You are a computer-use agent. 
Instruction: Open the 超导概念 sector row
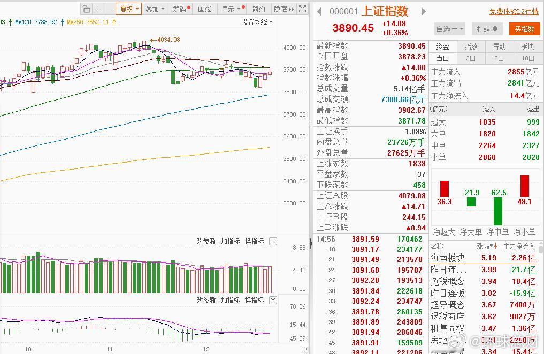tap(483, 305)
